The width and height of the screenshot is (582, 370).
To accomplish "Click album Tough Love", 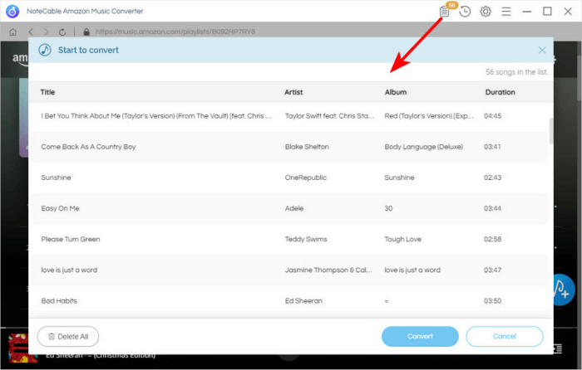I will pos(402,239).
